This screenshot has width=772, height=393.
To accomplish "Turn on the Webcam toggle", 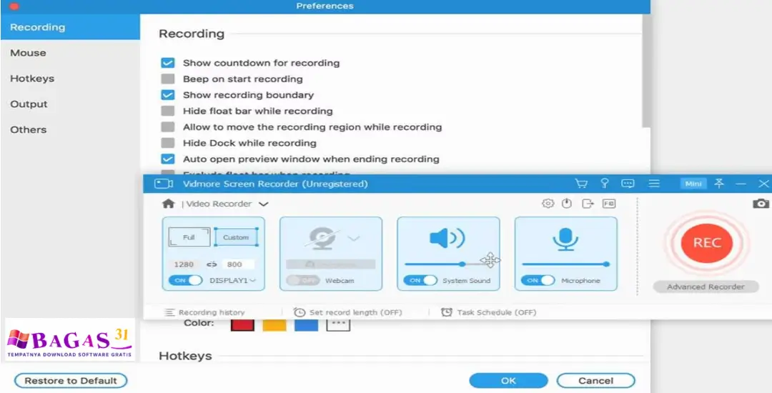I will coord(303,280).
